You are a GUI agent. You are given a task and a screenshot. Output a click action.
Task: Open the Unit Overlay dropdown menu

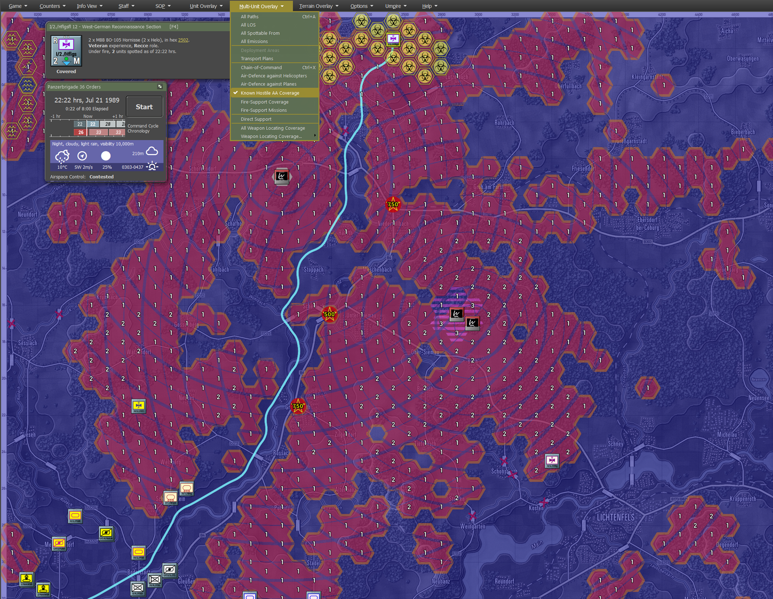pyautogui.click(x=206, y=6)
